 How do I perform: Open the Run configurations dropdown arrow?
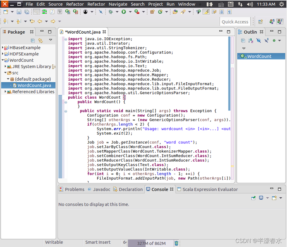(x=130, y=12)
